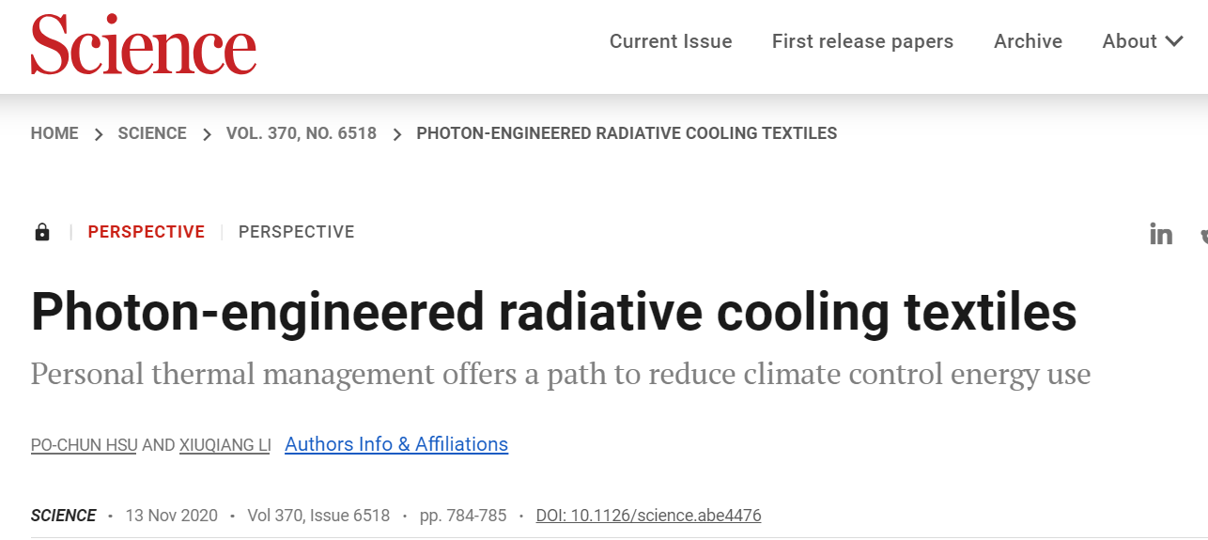This screenshot has height=540, width=1208.
Task: Open First release papers
Action: [862, 41]
